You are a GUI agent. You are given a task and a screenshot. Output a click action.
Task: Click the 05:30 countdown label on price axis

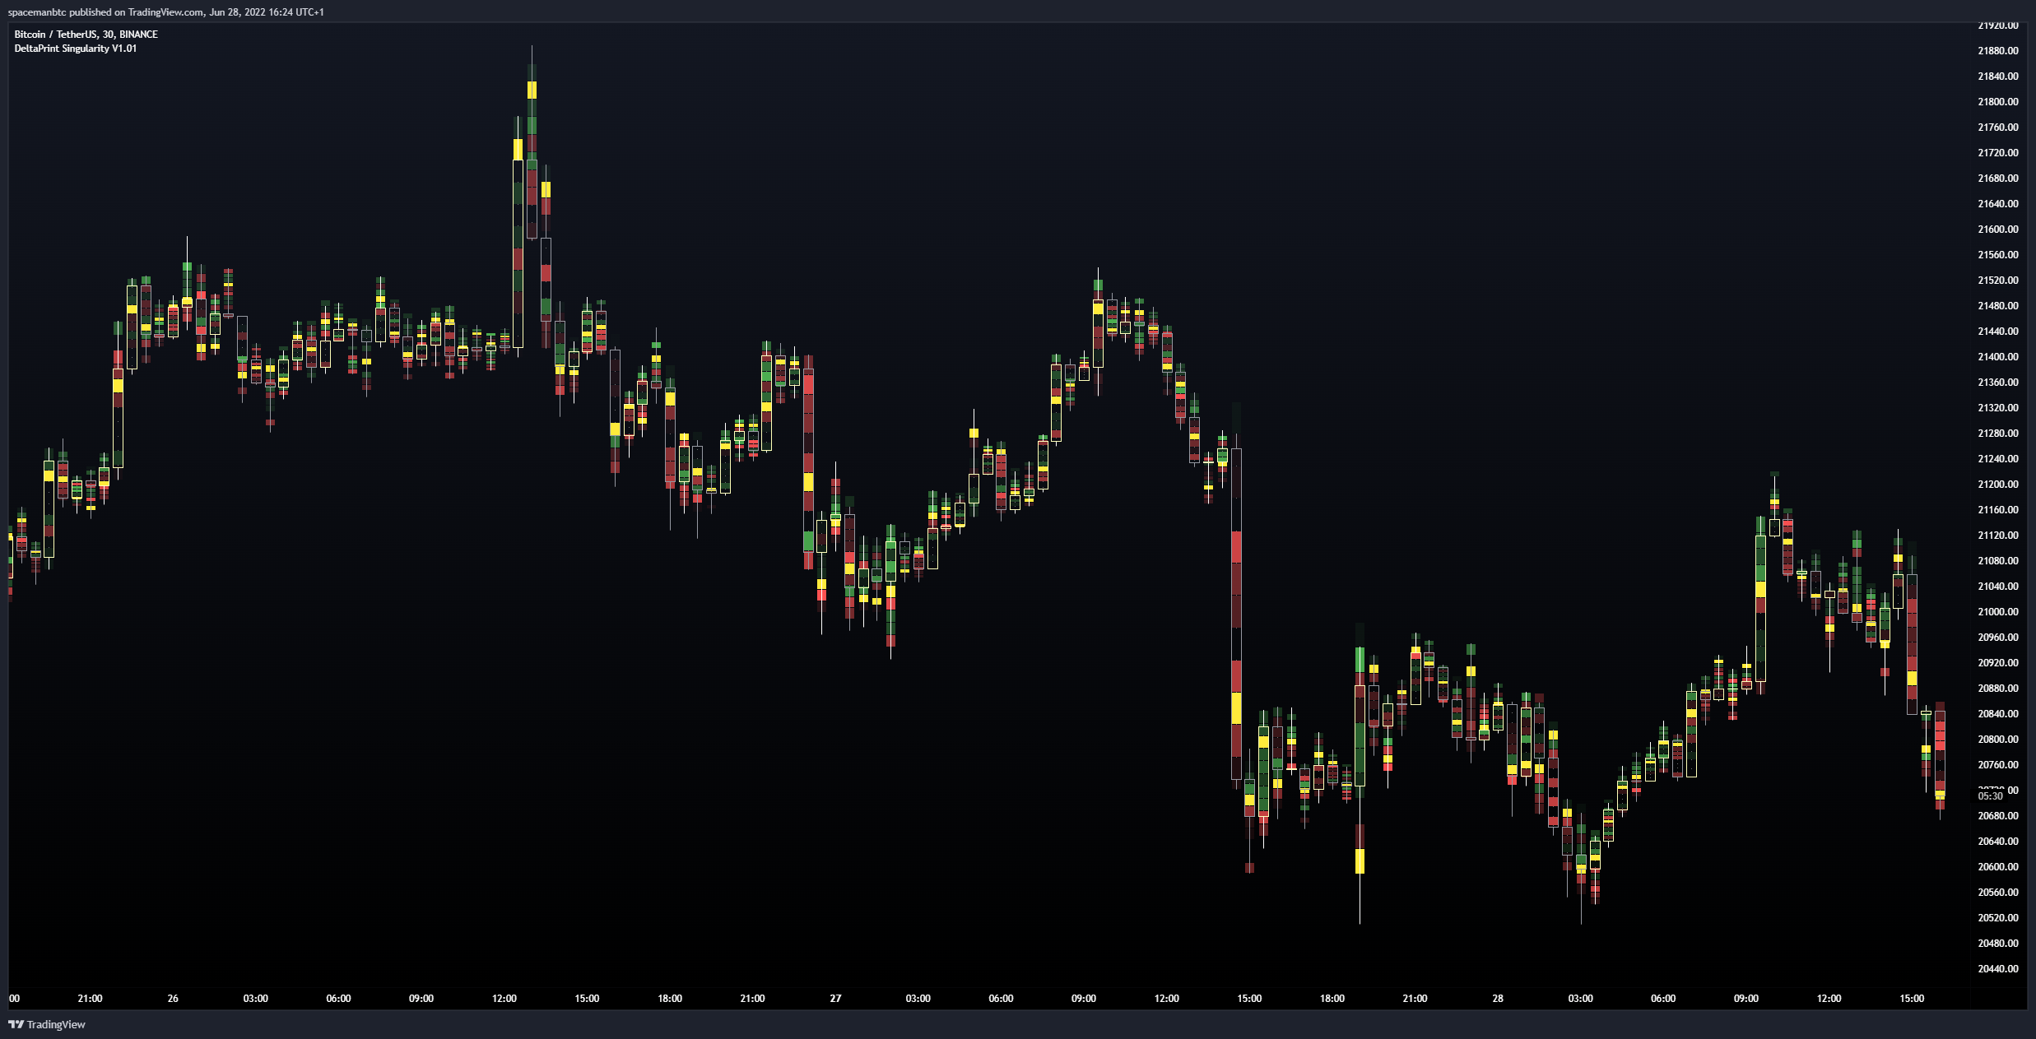[1990, 796]
